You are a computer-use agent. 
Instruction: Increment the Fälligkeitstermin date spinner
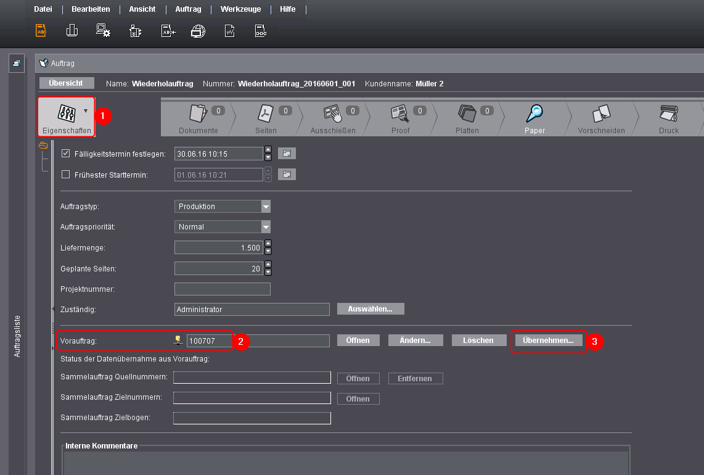268,150
